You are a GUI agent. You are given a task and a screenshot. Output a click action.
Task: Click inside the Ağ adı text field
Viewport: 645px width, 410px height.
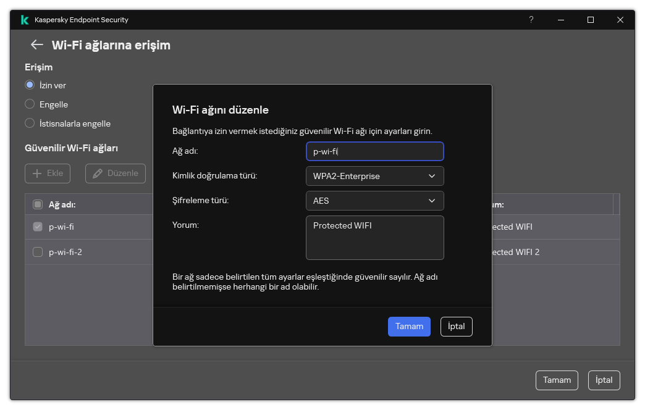(x=374, y=151)
